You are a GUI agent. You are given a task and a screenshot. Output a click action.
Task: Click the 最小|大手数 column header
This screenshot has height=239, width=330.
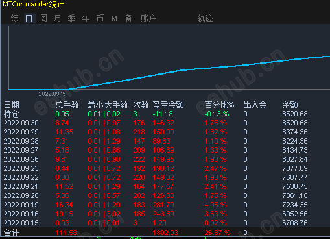click(x=108, y=105)
